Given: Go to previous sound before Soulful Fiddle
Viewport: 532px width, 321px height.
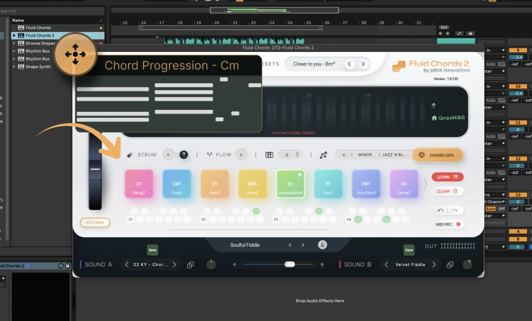Looking at the screenshot, I should coord(290,245).
